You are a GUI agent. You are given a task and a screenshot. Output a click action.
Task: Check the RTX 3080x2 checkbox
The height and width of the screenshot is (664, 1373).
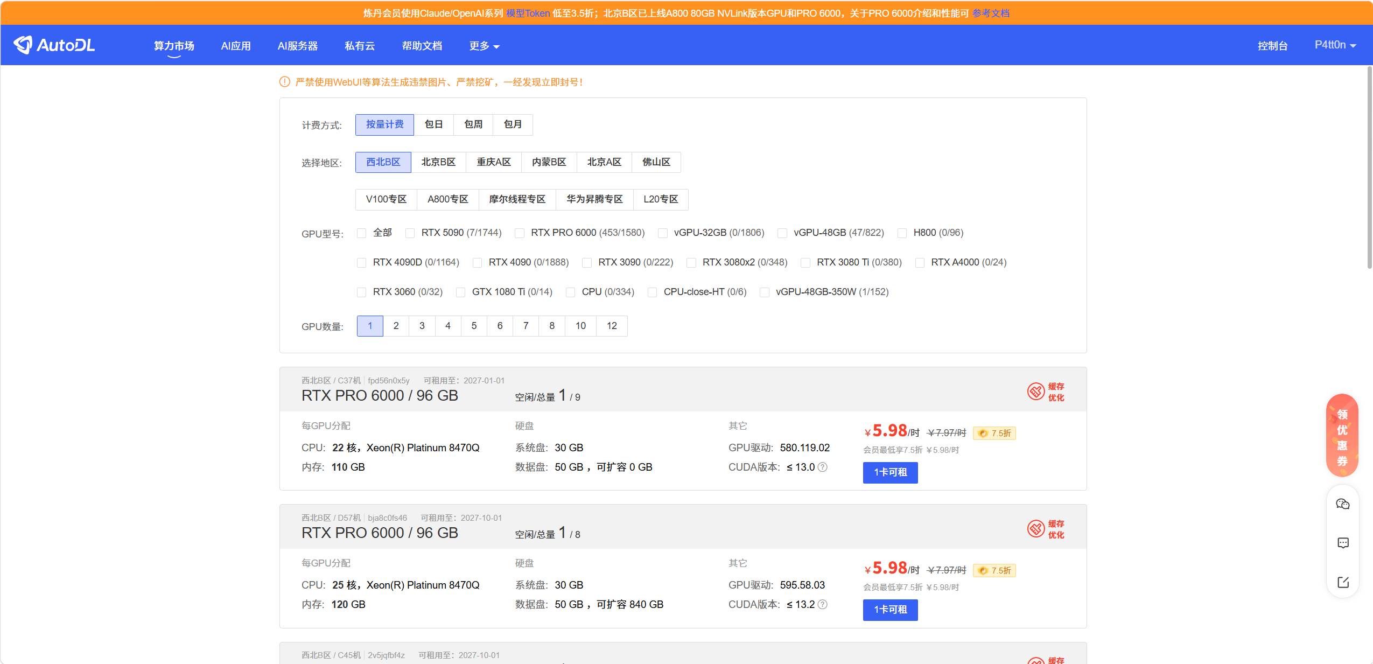[691, 263]
